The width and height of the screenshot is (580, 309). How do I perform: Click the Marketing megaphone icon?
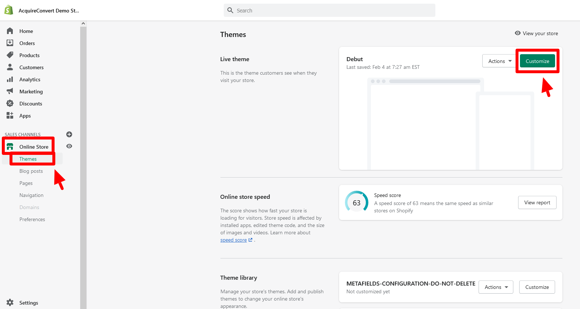pos(10,92)
